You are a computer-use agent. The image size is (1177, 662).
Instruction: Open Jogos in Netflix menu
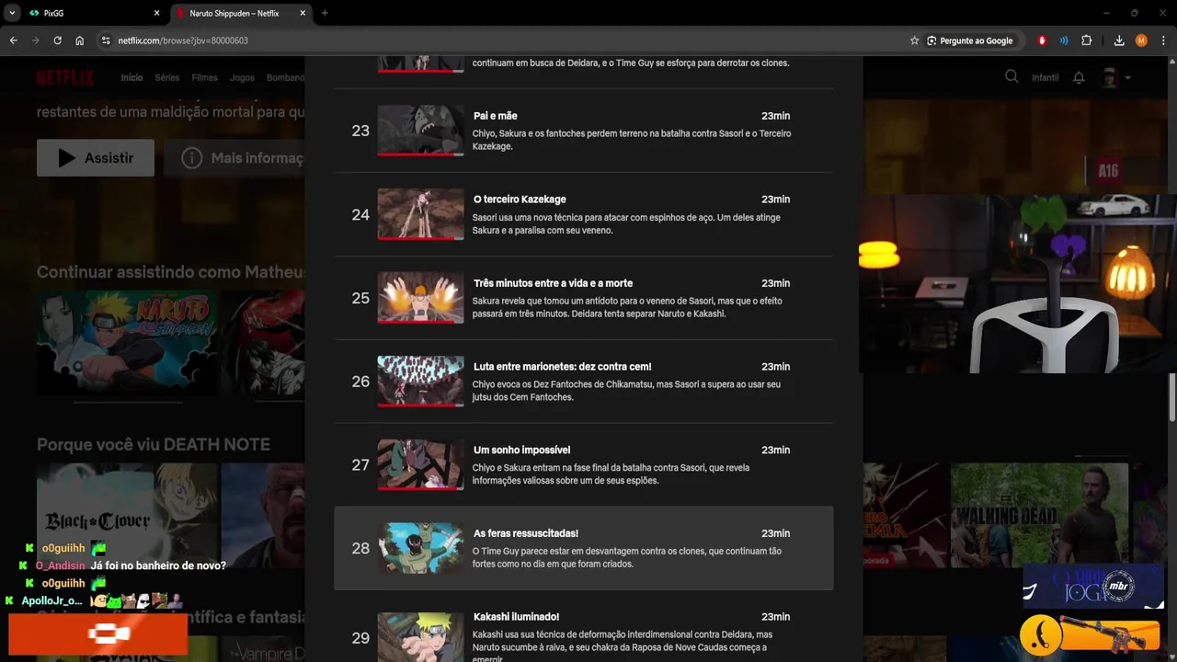(x=242, y=77)
